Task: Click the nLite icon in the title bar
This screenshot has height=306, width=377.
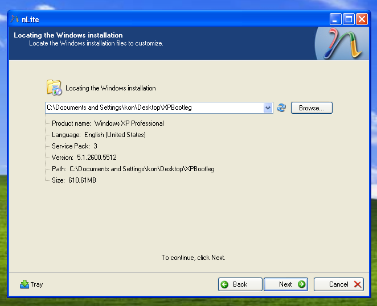Action: pyautogui.click(x=14, y=19)
